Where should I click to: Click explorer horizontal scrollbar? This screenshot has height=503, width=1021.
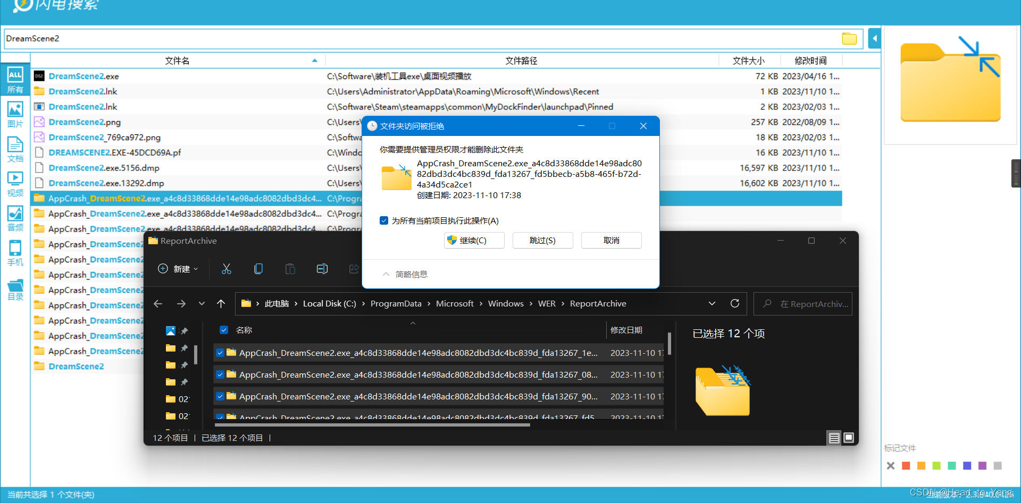[x=372, y=424]
